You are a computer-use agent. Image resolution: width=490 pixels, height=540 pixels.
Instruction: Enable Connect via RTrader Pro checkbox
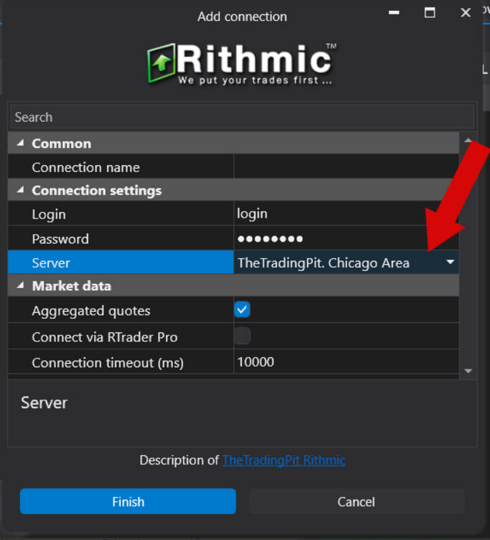tap(242, 336)
